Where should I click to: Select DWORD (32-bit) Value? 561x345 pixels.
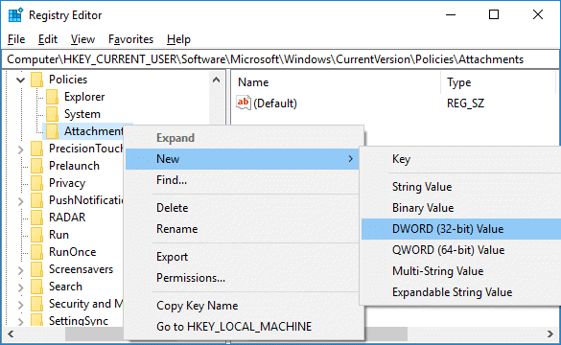tap(461, 229)
